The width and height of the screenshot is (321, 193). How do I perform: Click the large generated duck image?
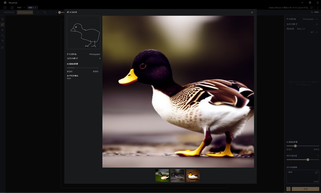pyautogui.click(x=178, y=92)
